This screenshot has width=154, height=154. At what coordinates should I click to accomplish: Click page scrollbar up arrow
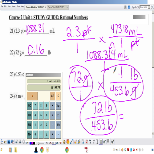153,12
